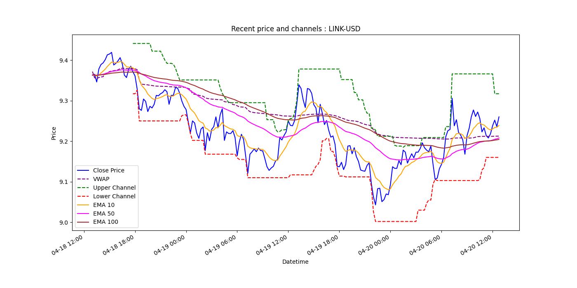Click the green dashed Upper Channel legend swatch
Image resolution: width=577 pixels, height=288 pixels.
(84, 188)
